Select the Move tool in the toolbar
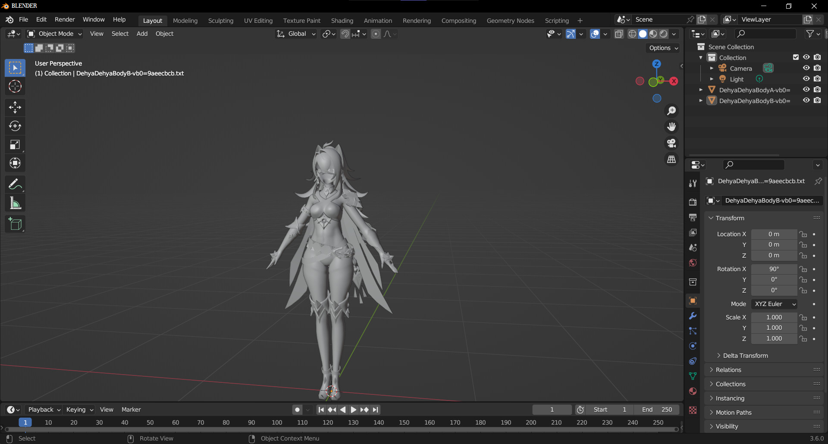This screenshot has height=444, width=828. click(x=15, y=107)
